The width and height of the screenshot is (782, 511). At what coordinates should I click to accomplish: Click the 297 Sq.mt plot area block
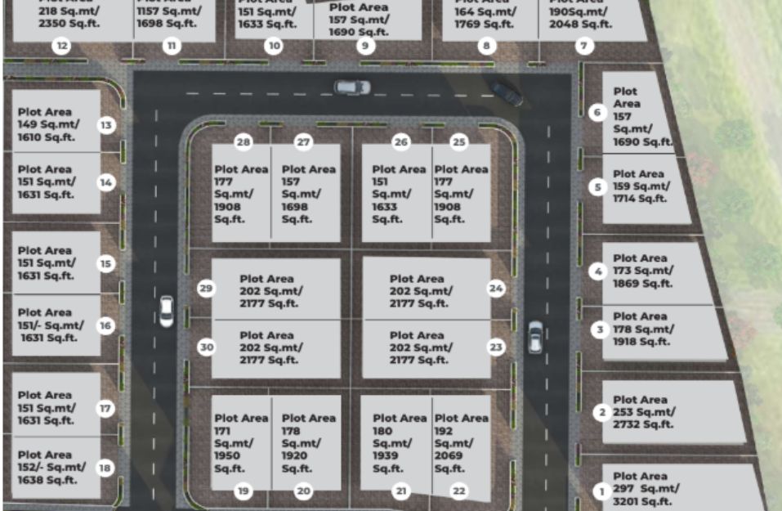point(678,489)
